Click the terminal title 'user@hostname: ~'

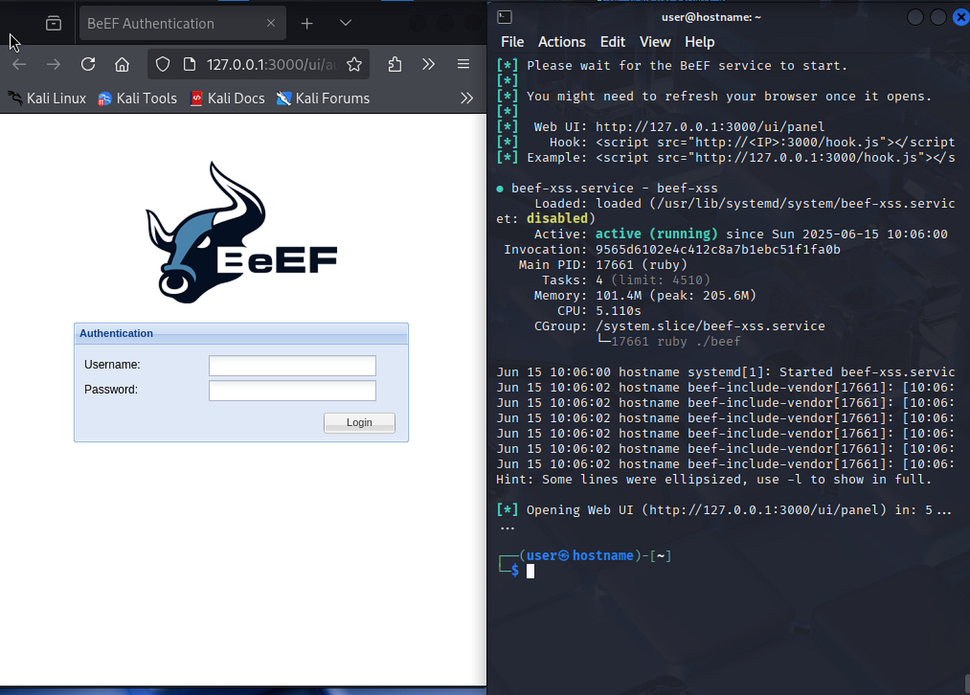pyautogui.click(x=711, y=17)
